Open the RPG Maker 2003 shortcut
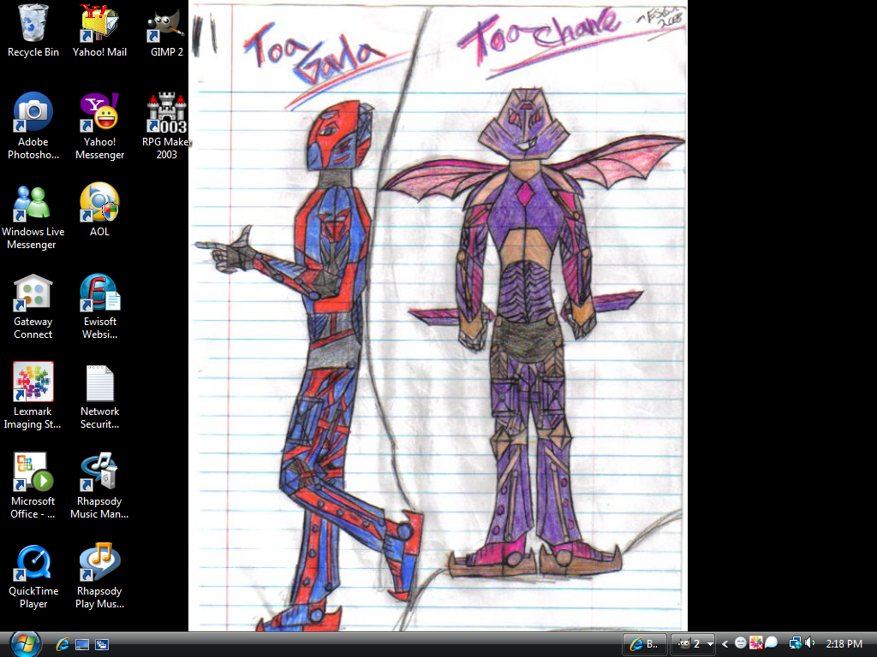Screen dimensions: 877x657 [166, 114]
